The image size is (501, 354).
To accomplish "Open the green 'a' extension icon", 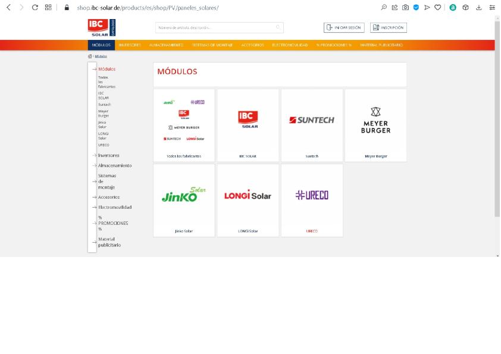I will pyautogui.click(x=453, y=7).
